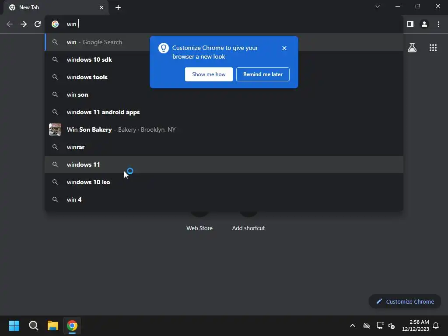The image size is (448, 336).
Task: Open Chrome's three-dot menu
Action: (x=438, y=24)
